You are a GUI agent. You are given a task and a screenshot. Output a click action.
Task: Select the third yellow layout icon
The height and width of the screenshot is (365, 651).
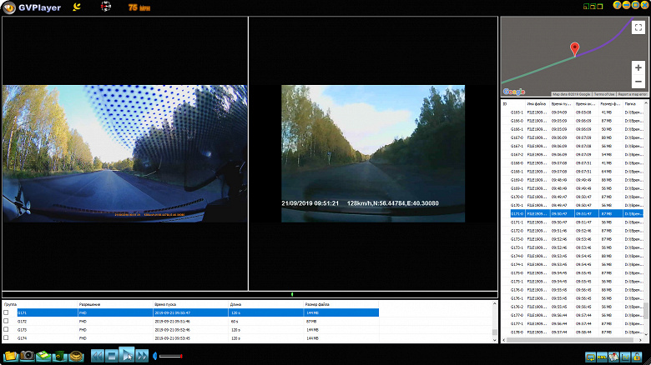[600, 7]
